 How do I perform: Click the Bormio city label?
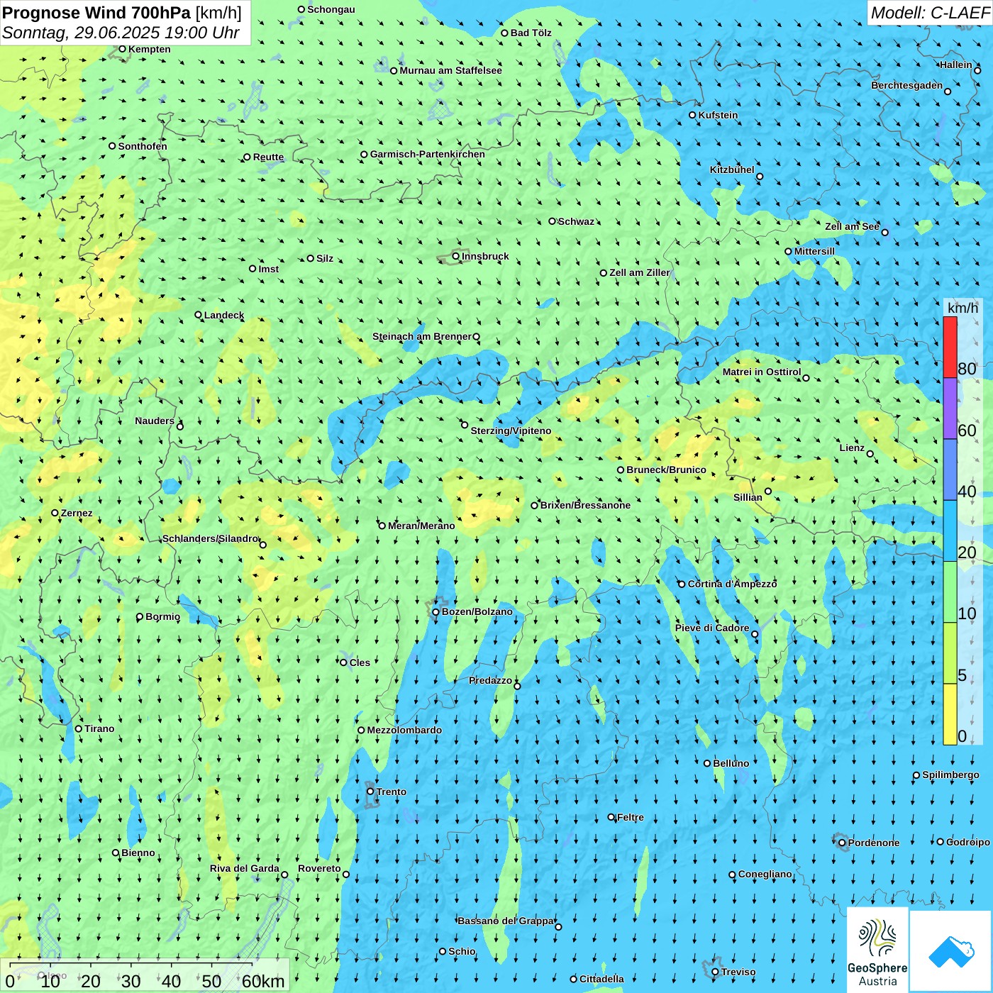point(162,616)
